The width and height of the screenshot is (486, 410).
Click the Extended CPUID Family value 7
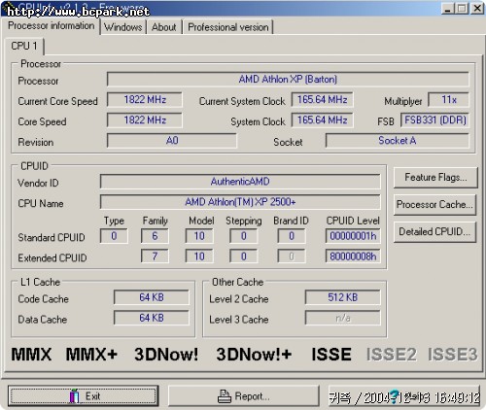155,256
